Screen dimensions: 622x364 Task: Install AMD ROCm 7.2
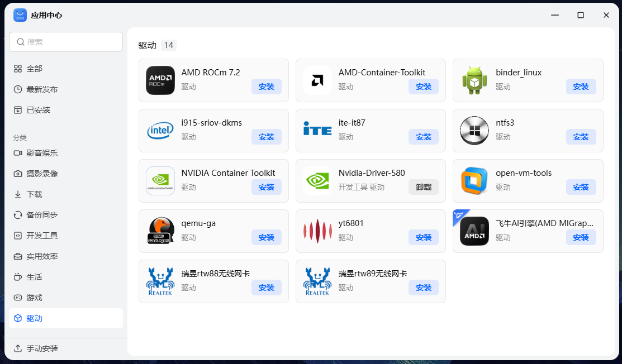pyautogui.click(x=267, y=87)
